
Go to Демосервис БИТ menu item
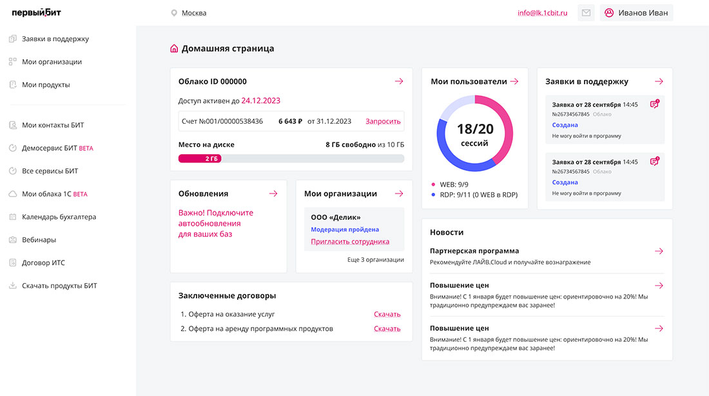[x=51, y=148]
